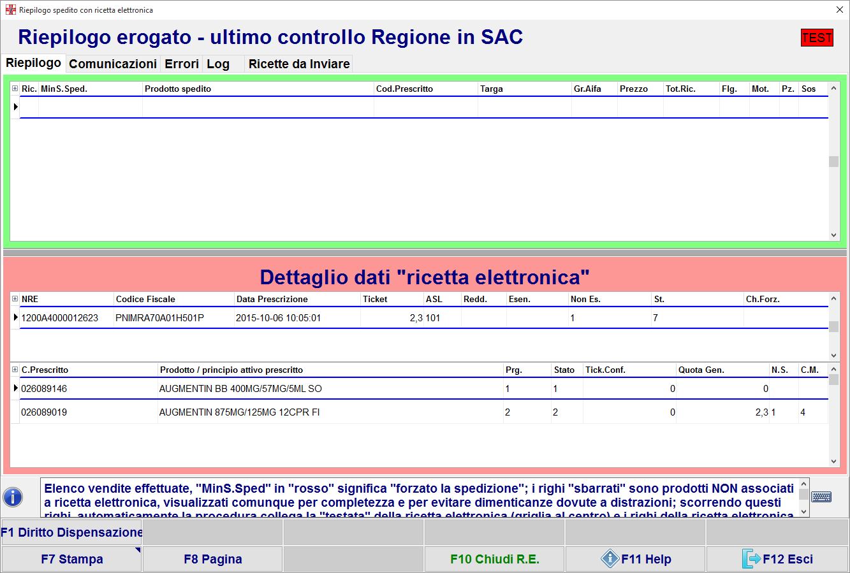This screenshot has width=850, height=573.
Task: Click F12 Esci to exit
Action: point(777,559)
